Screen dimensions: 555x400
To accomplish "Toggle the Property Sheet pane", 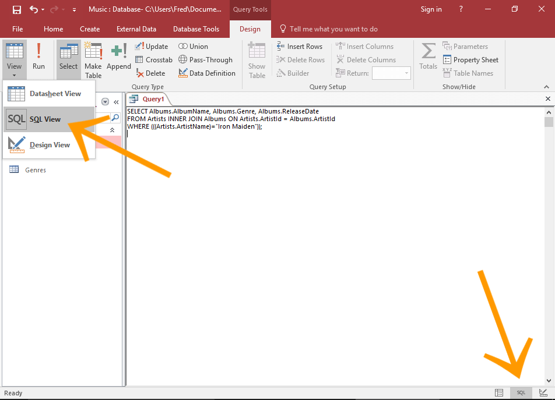I will click(x=470, y=59).
